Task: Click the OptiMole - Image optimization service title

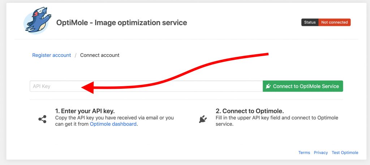Action: click(x=122, y=23)
